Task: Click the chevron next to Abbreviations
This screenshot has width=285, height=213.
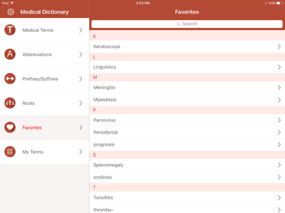Action: [x=81, y=54]
